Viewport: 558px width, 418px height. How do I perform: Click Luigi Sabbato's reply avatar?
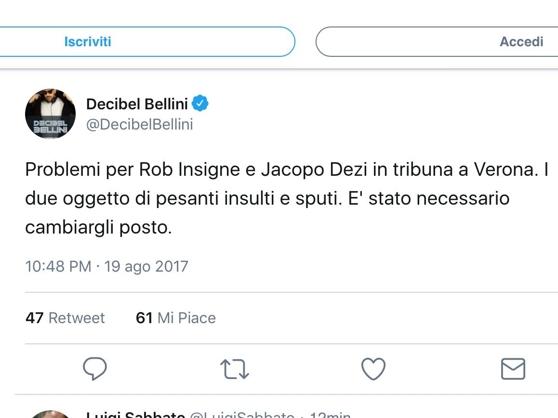point(50,415)
